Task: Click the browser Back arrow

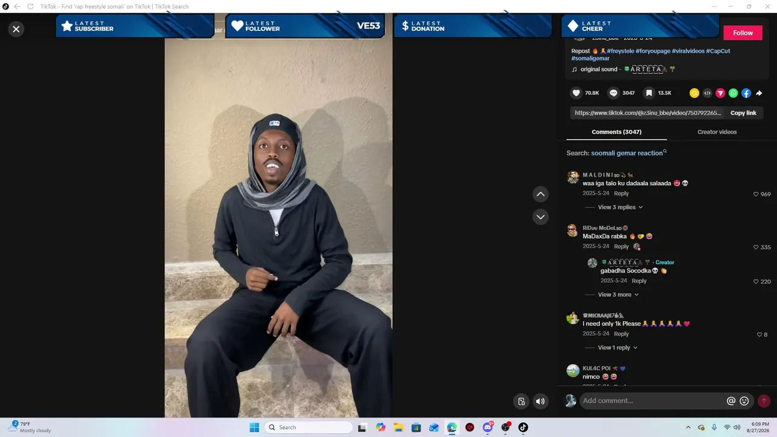Action: [x=17, y=7]
